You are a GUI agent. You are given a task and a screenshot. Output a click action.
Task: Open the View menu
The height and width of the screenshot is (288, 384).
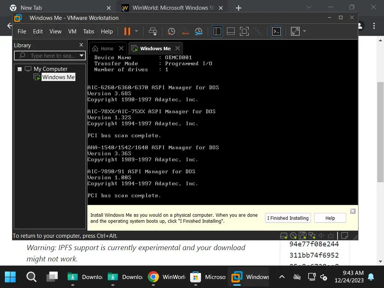(55, 31)
